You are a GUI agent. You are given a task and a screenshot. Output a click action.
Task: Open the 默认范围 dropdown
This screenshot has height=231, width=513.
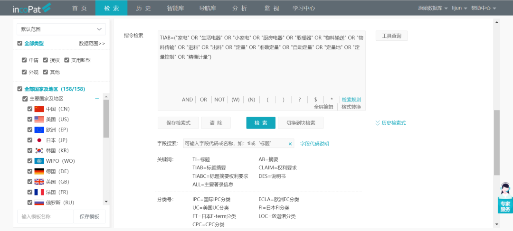61,29
